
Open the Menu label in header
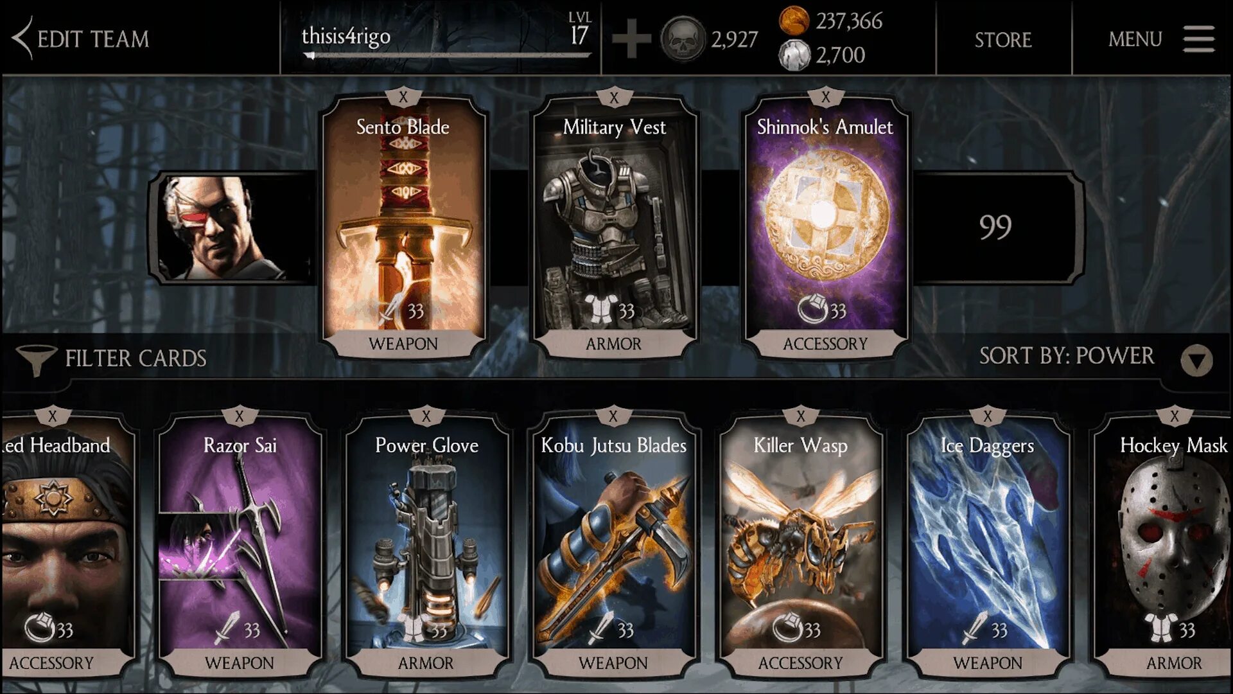tap(1135, 39)
